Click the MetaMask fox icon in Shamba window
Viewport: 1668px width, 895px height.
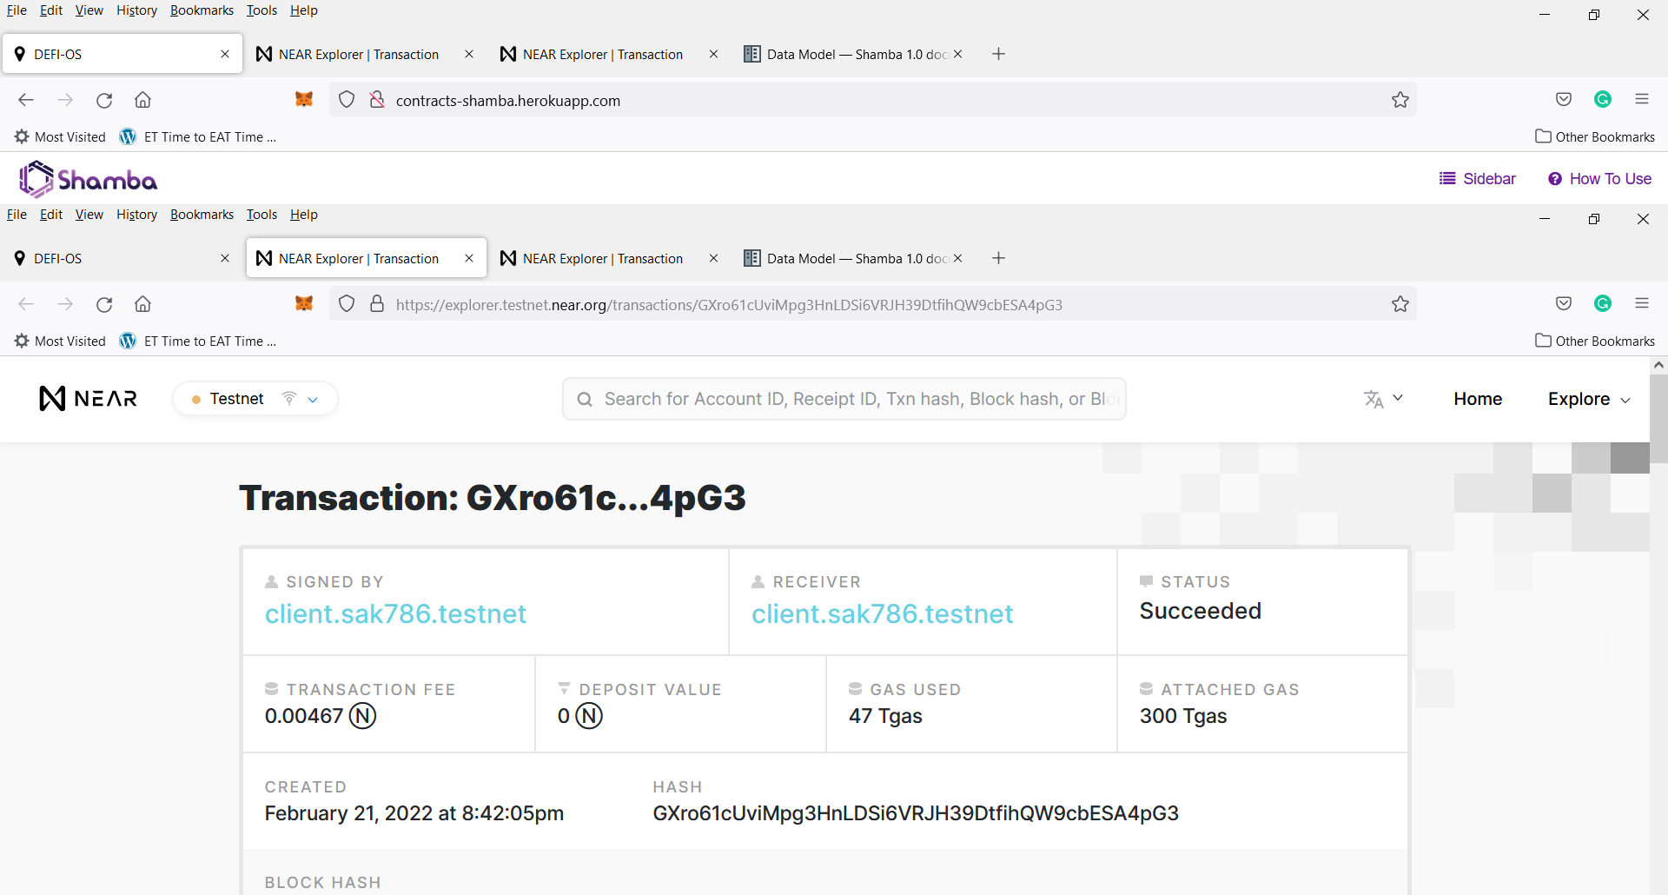304,100
